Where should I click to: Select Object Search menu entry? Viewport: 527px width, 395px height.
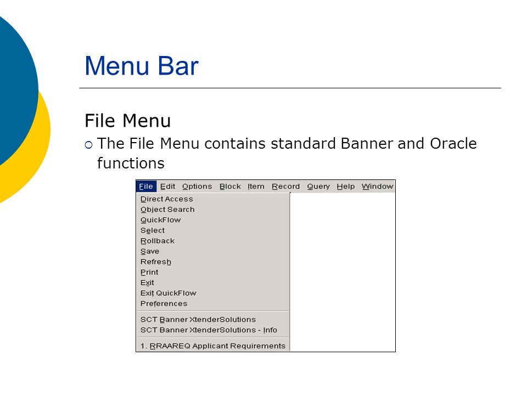click(213, 210)
